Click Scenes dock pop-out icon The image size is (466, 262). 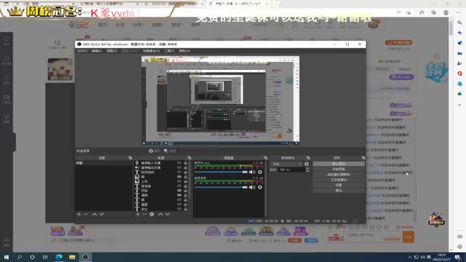click(x=130, y=158)
